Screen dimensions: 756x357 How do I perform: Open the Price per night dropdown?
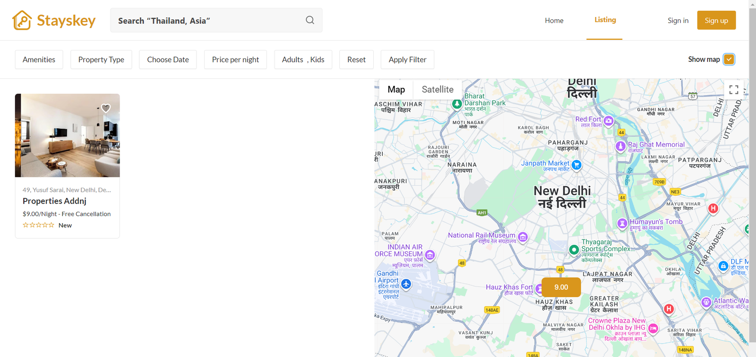point(235,59)
